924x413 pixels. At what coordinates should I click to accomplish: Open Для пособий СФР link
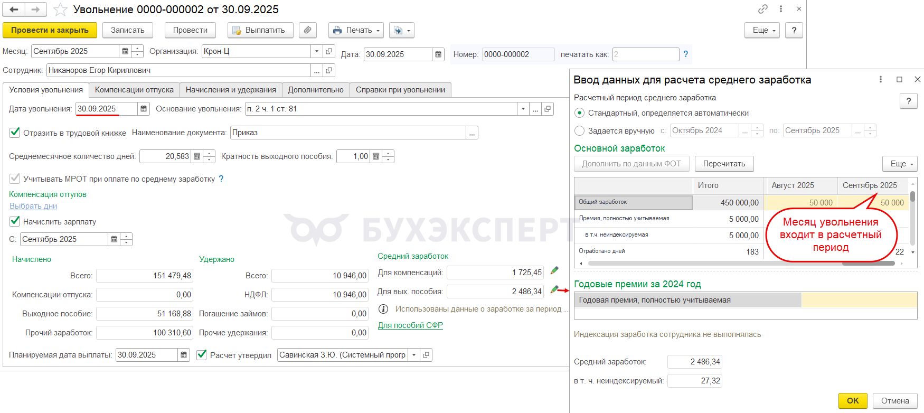[410, 325]
